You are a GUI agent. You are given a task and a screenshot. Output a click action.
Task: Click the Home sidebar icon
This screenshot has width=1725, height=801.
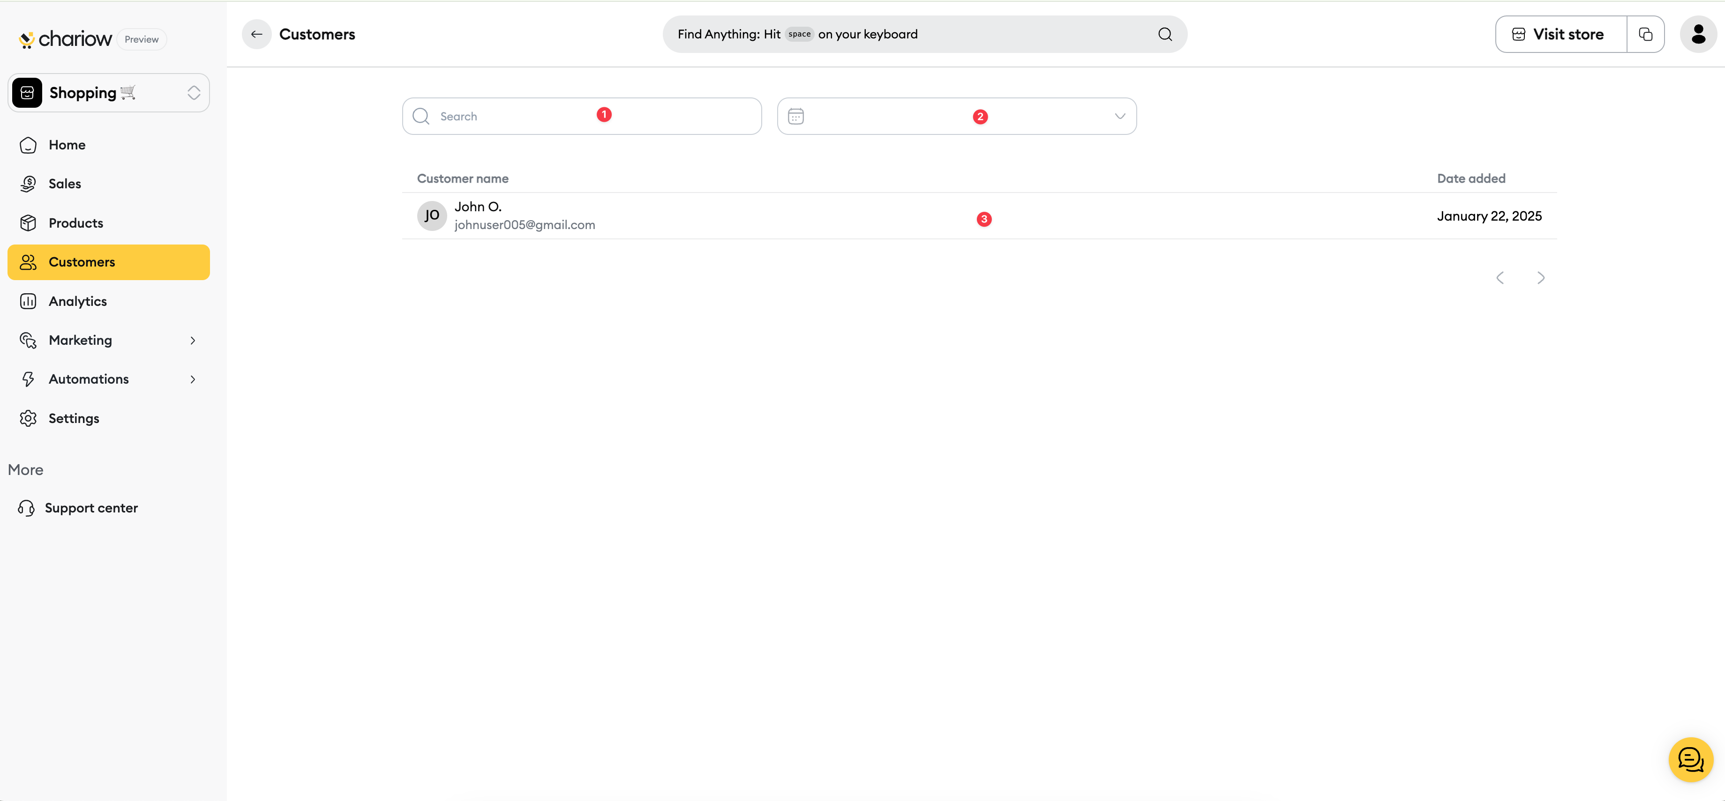coord(28,145)
